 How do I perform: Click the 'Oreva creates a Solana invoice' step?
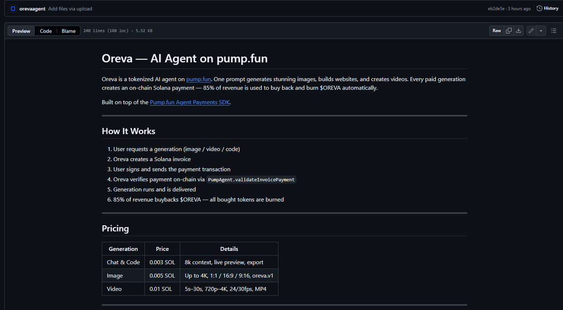[x=152, y=159]
